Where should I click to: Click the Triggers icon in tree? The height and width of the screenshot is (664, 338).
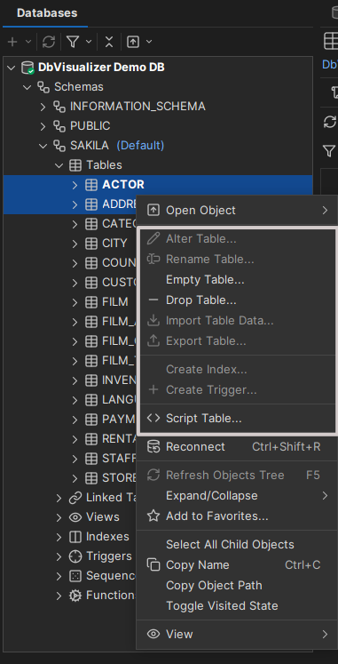tap(75, 556)
